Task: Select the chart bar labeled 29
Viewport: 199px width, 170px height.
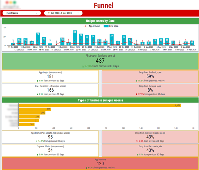Action: tap(38, 39)
